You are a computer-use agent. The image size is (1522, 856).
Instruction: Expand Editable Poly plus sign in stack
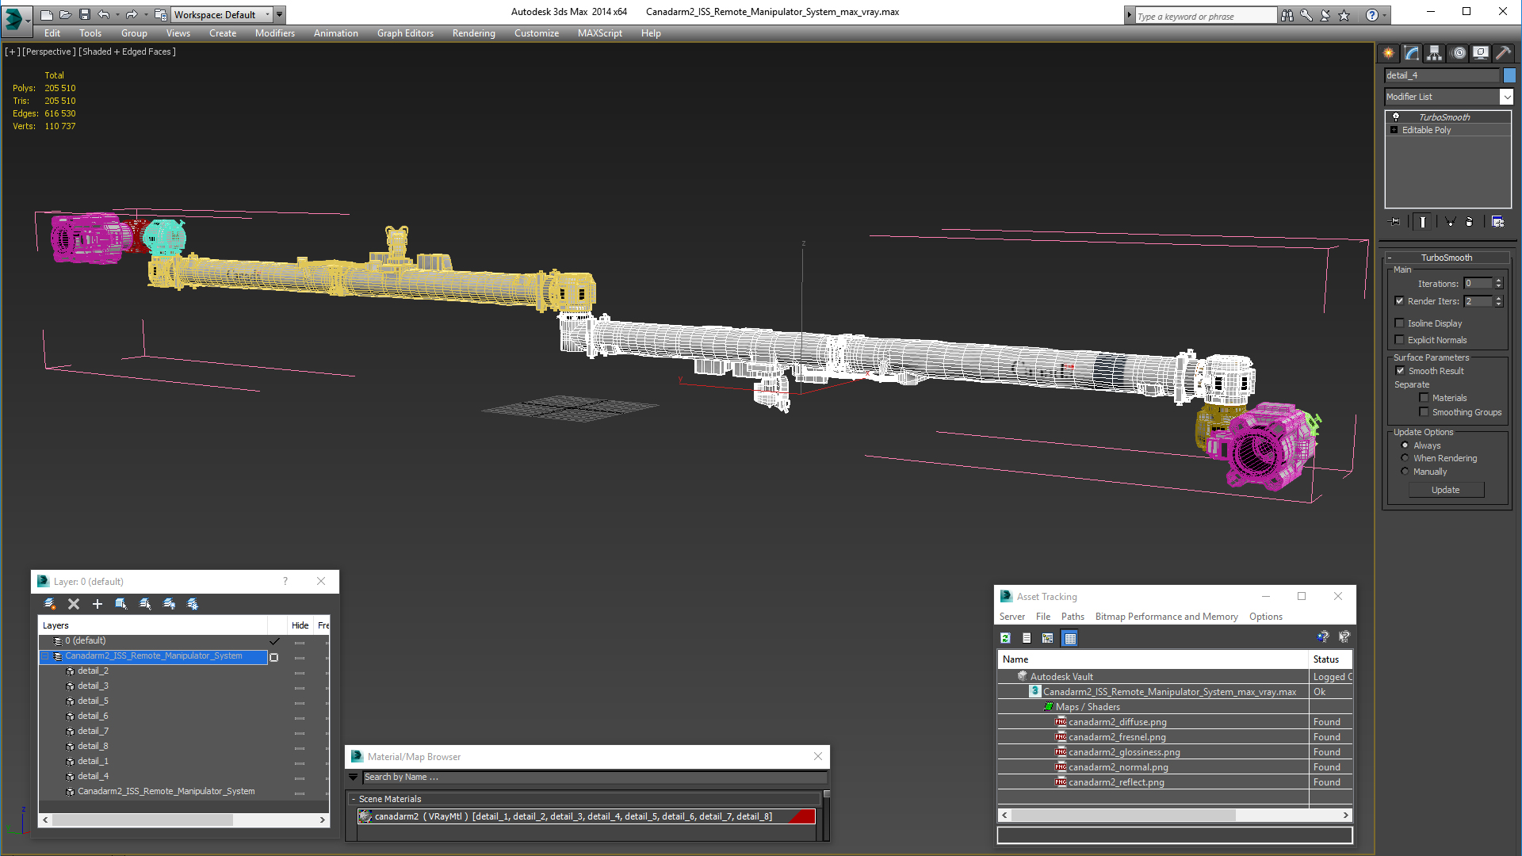click(x=1394, y=130)
